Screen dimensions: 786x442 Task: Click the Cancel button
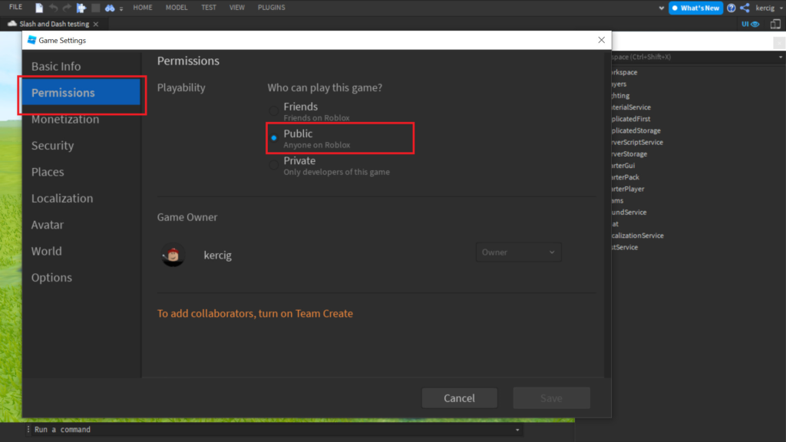tap(459, 398)
